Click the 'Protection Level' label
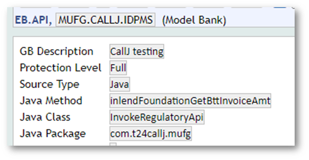Screen dimensions: 309x160 [61, 68]
